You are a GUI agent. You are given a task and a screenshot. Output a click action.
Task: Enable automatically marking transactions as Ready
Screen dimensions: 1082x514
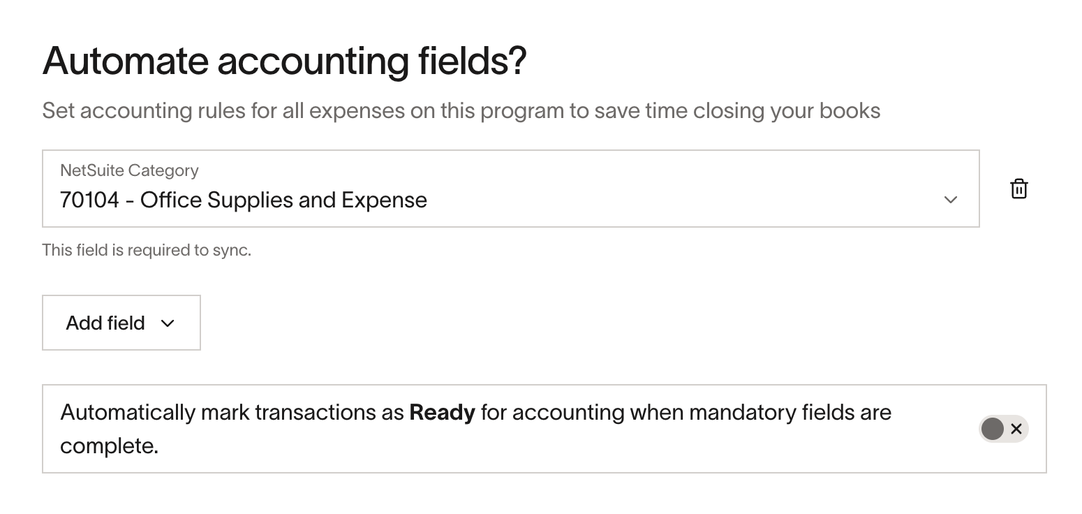pyautogui.click(x=1004, y=429)
